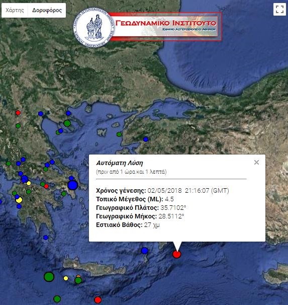Select the Γεωγραφικό Πλάτος 35.7102° line
Viewport: 288px width, 305px height.
[141, 208]
